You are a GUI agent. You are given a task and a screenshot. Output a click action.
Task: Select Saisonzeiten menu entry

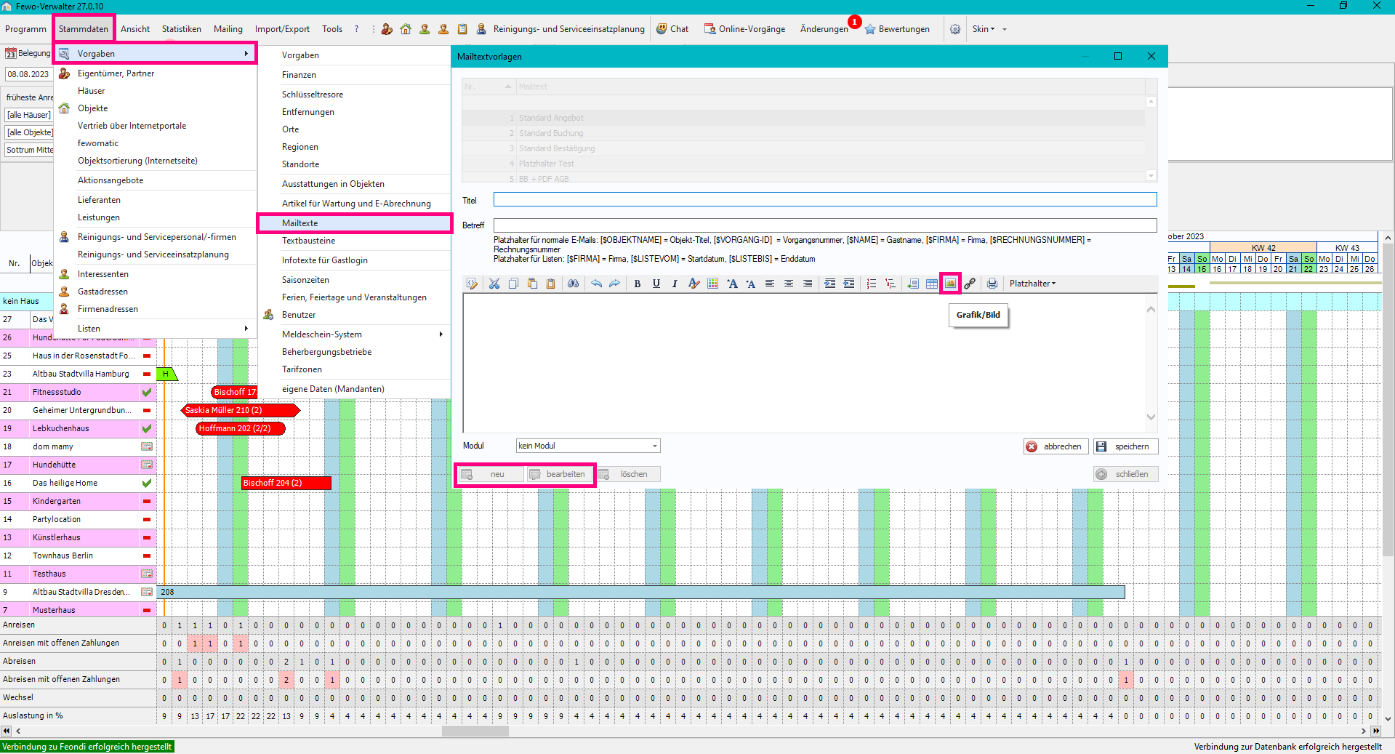coord(354,280)
